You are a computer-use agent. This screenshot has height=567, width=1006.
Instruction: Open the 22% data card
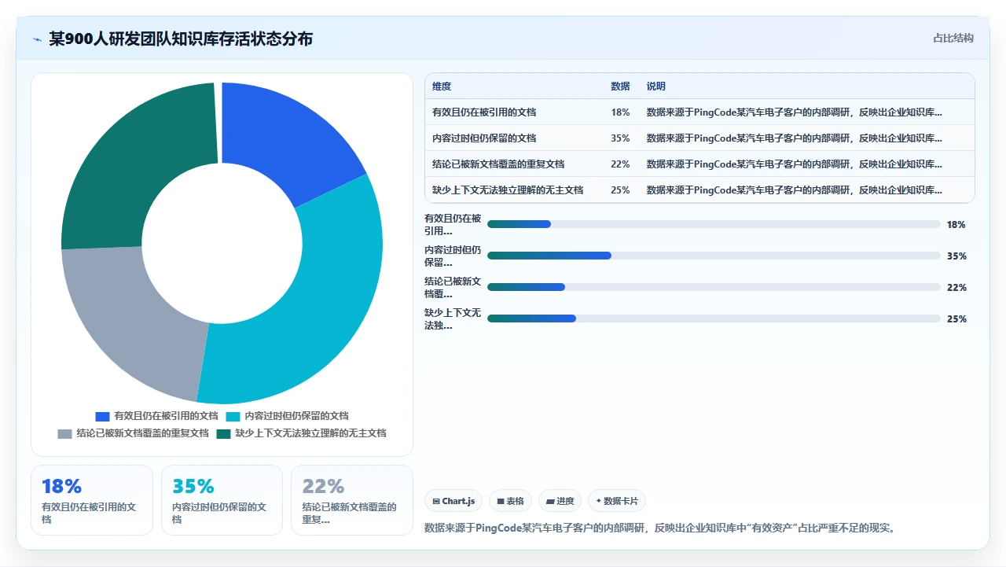352,500
